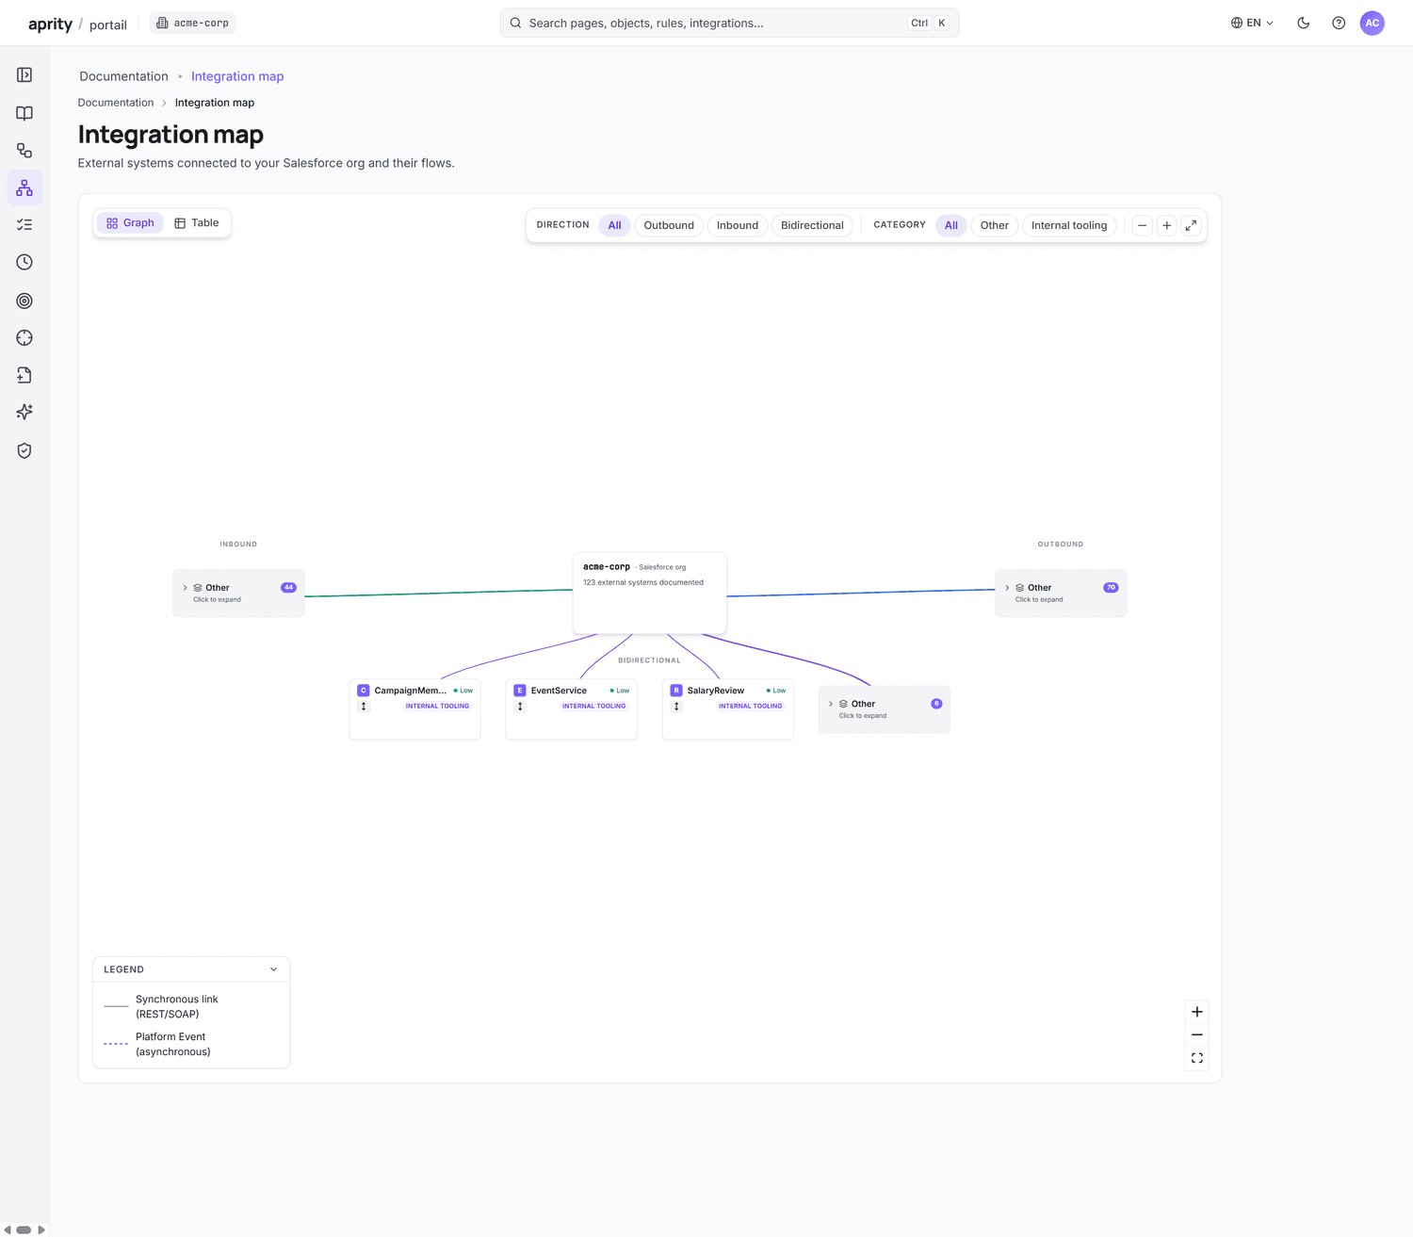The height and width of the screenshot is (1237, 1413).
Task: Zoom out with the canvas minus control
Action: tap(1197, 1035)
